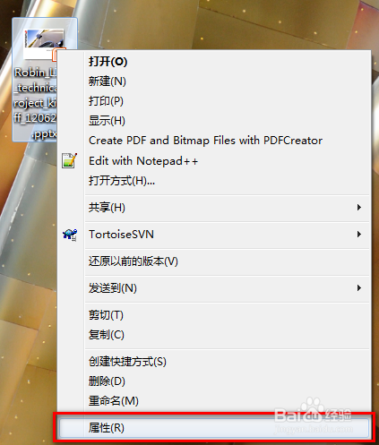Image resolution: width=379 pixels, height=445 pixels.
Task: Select 删除(D) to delete the file
Action: point(107,381)
